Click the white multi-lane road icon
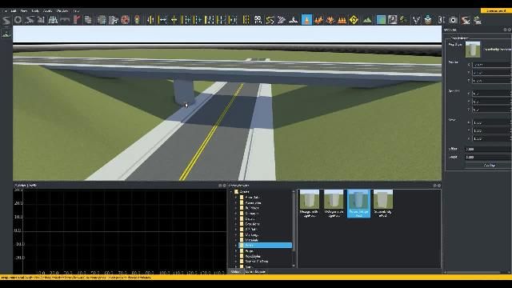Screen dimensions: 512x288 click(x=53, y=20)
